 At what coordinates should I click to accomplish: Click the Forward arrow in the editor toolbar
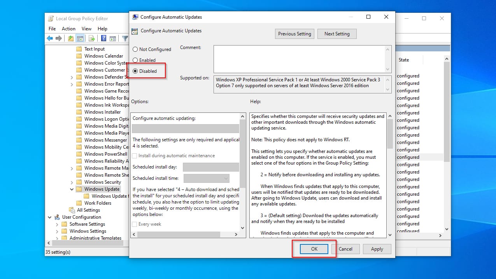[59, 38]
